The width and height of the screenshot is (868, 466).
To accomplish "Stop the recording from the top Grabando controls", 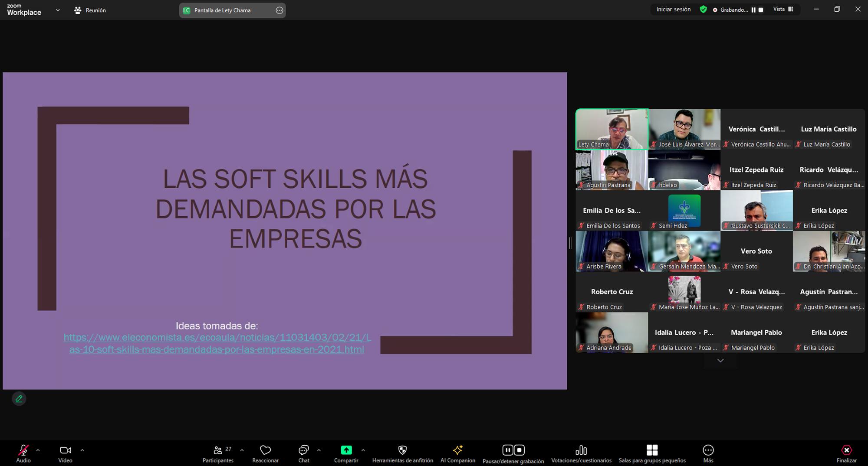I will click(x=762, y=9).
